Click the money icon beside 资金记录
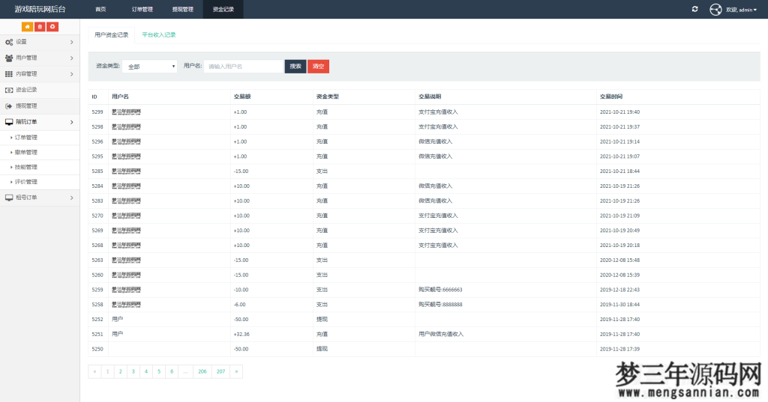 [9, 90]
